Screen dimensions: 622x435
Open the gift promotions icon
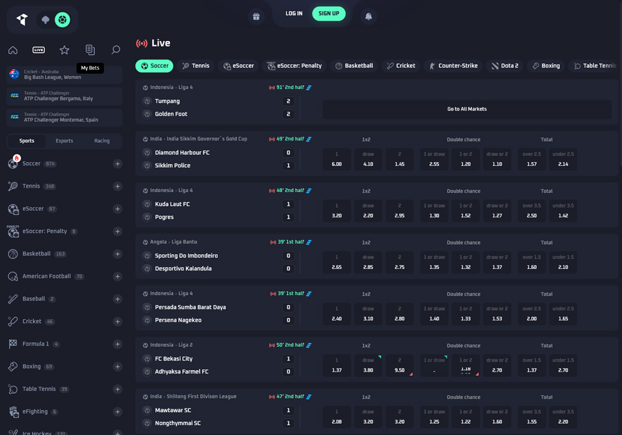[256, 14]
